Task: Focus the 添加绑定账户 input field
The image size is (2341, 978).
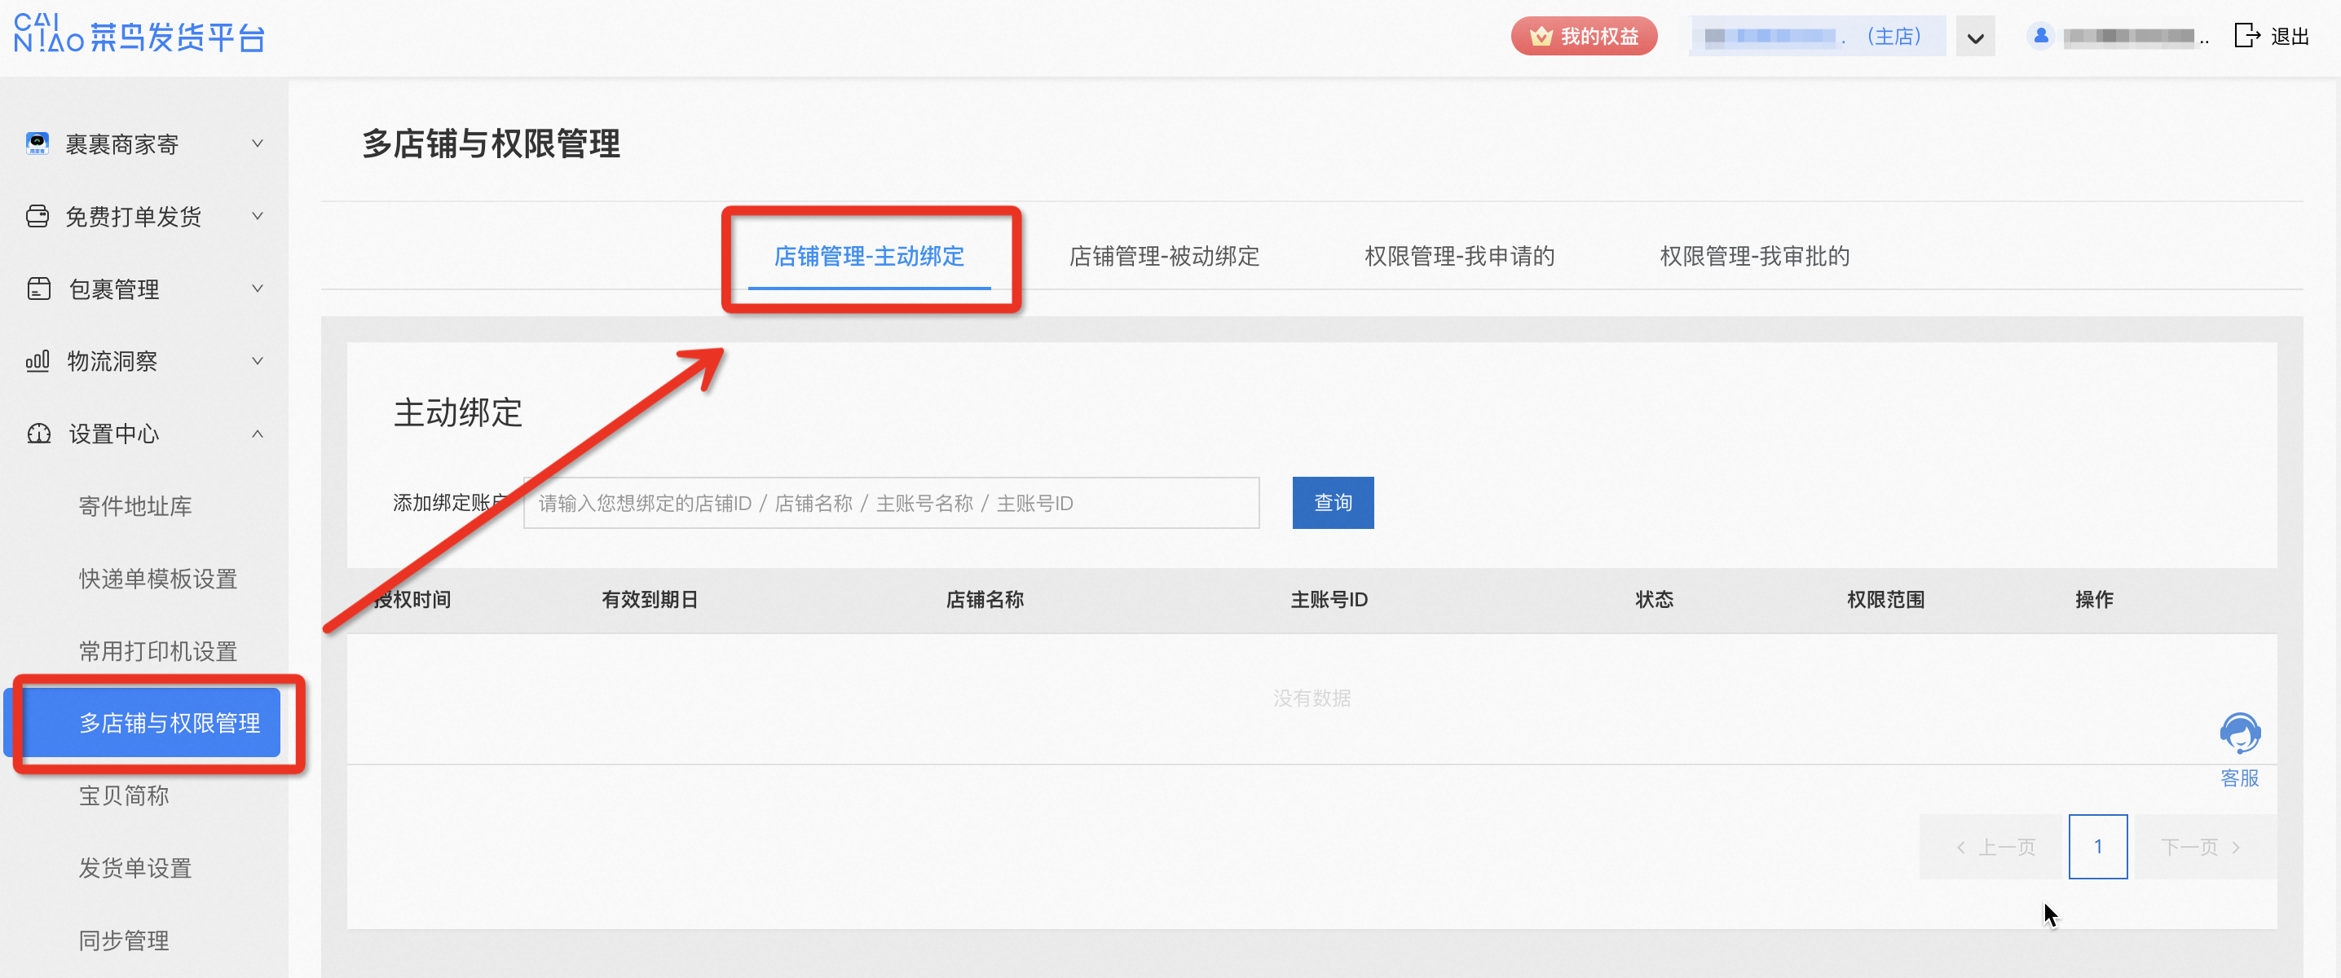Action: (892, 503)
